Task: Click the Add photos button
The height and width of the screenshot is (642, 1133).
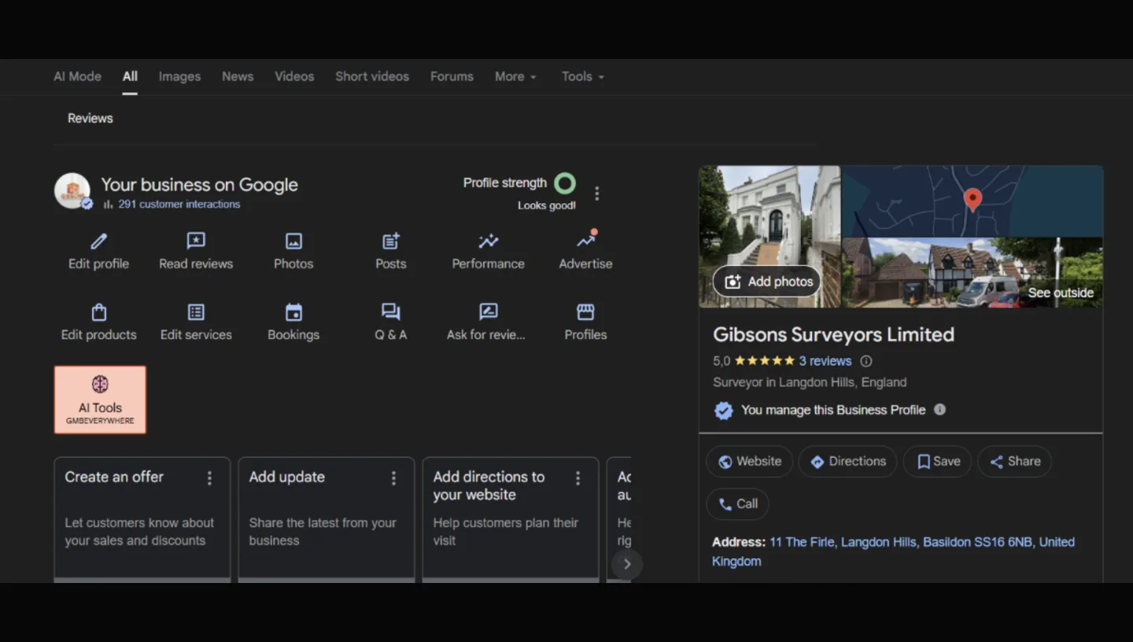Action: [x=767, y=282]
